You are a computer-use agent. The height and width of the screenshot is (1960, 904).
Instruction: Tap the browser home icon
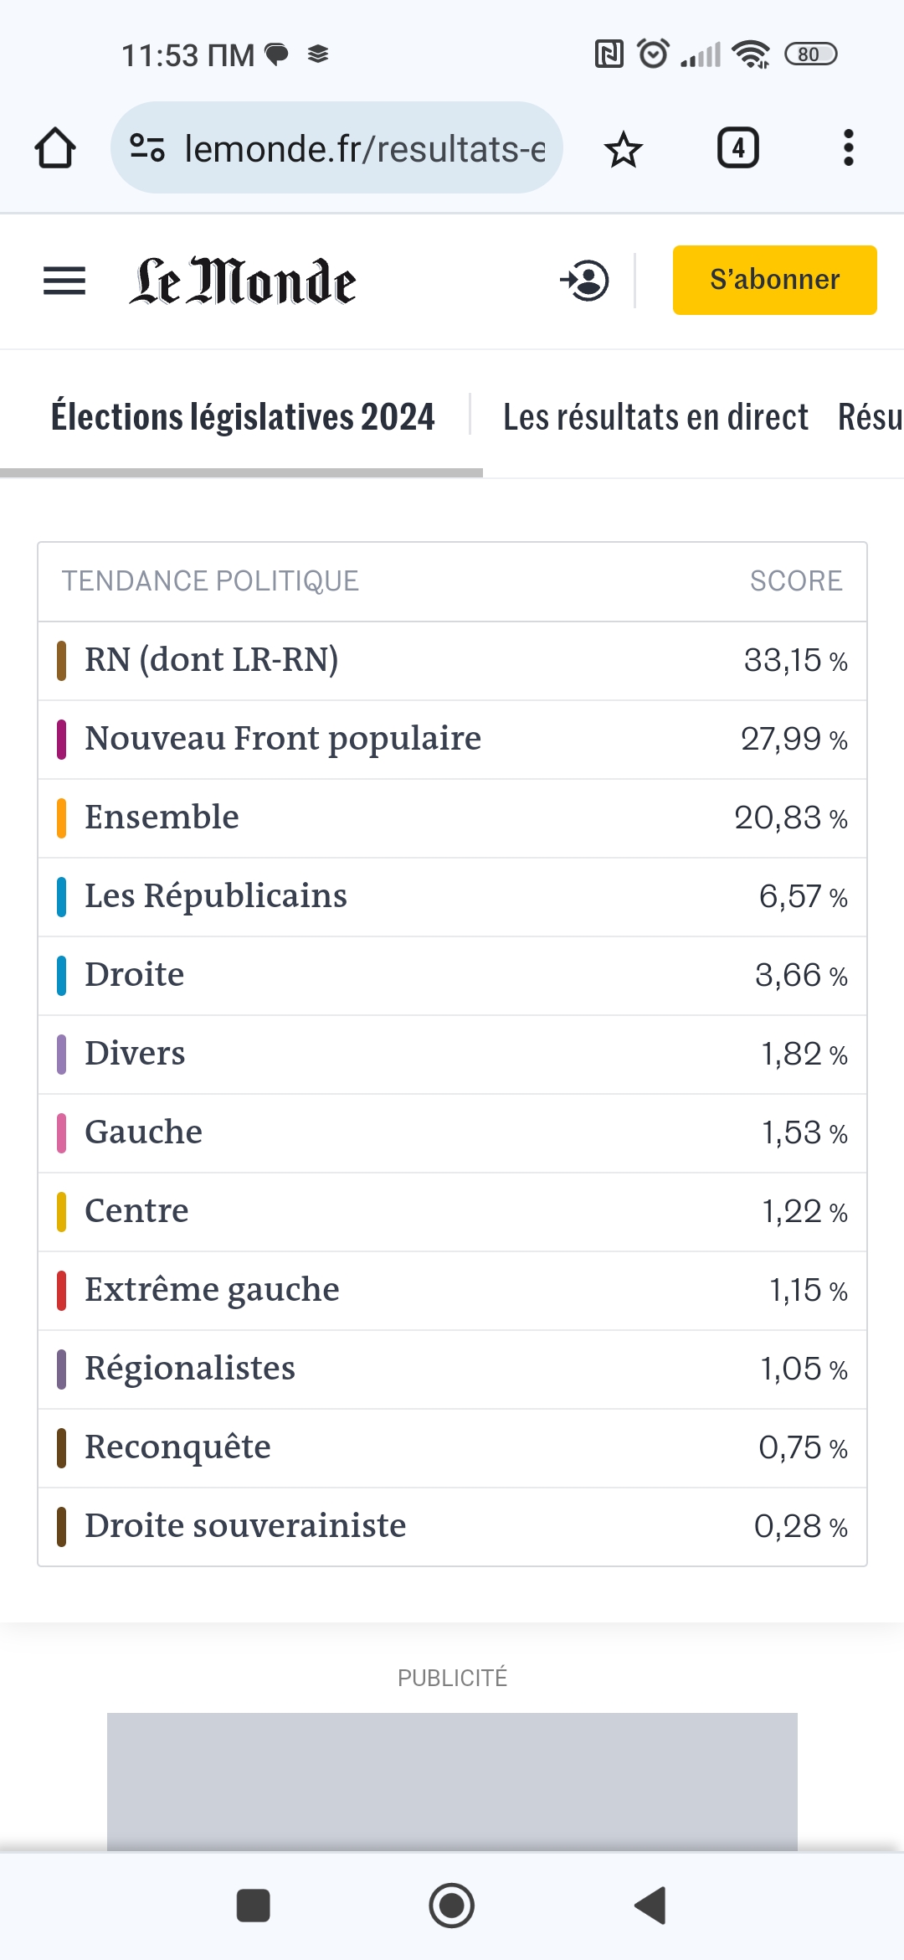point(55,148)
